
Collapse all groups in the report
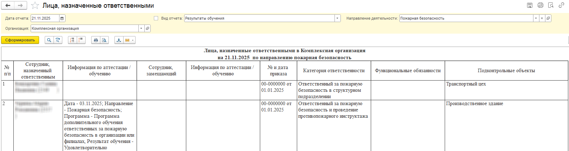click(x=81, y=40)
